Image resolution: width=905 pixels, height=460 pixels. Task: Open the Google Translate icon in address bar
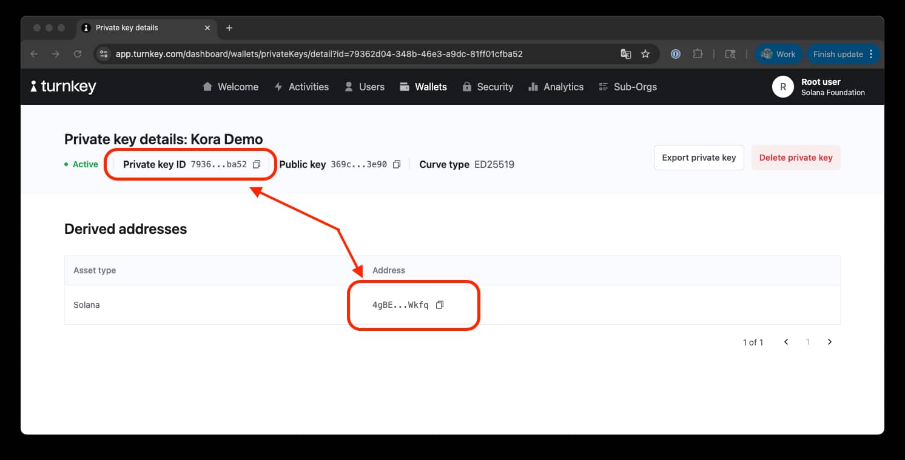[x=625, y=54]
